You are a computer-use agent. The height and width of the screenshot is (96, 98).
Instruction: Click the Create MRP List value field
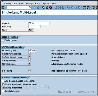(x=30, y=60)
